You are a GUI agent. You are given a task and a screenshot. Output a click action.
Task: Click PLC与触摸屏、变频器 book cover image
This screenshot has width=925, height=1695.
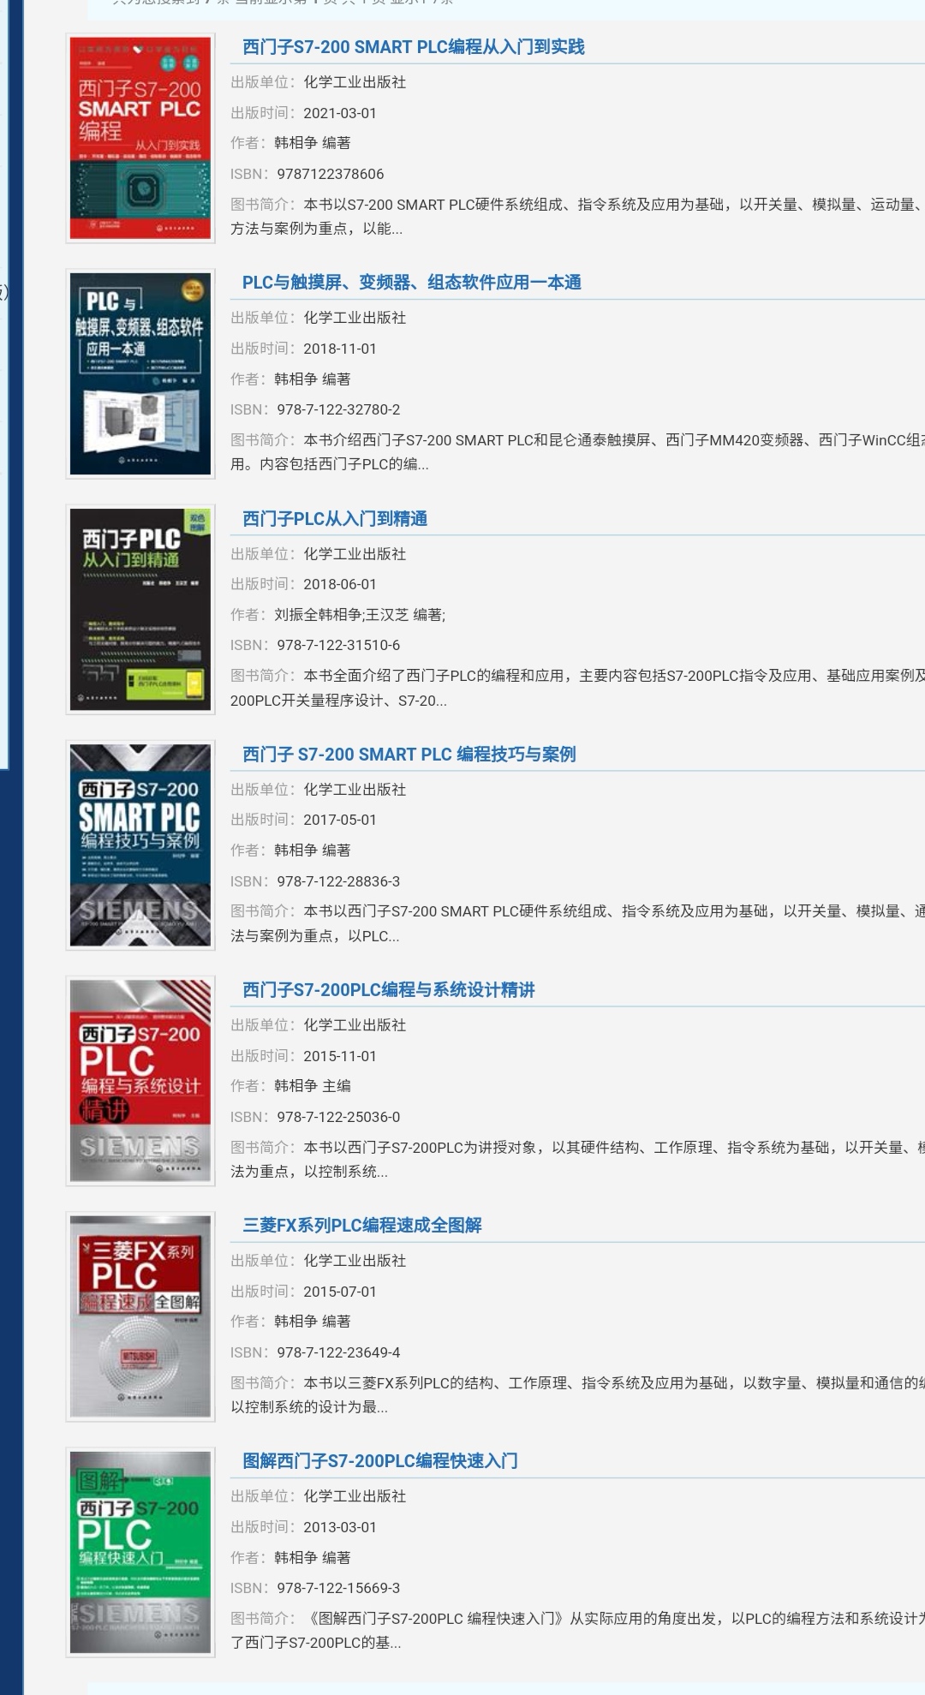140,373
